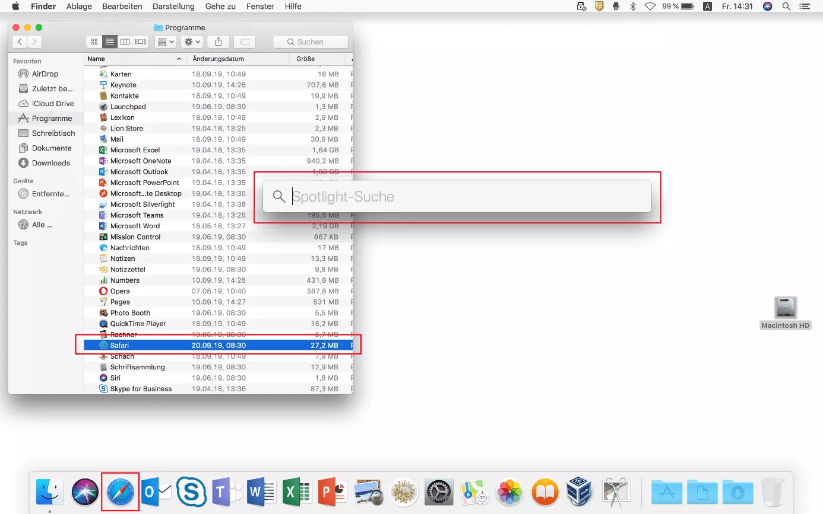823x514 pixels.
Task: Open the Darstellung menu
Action: [x=173, y=7]
